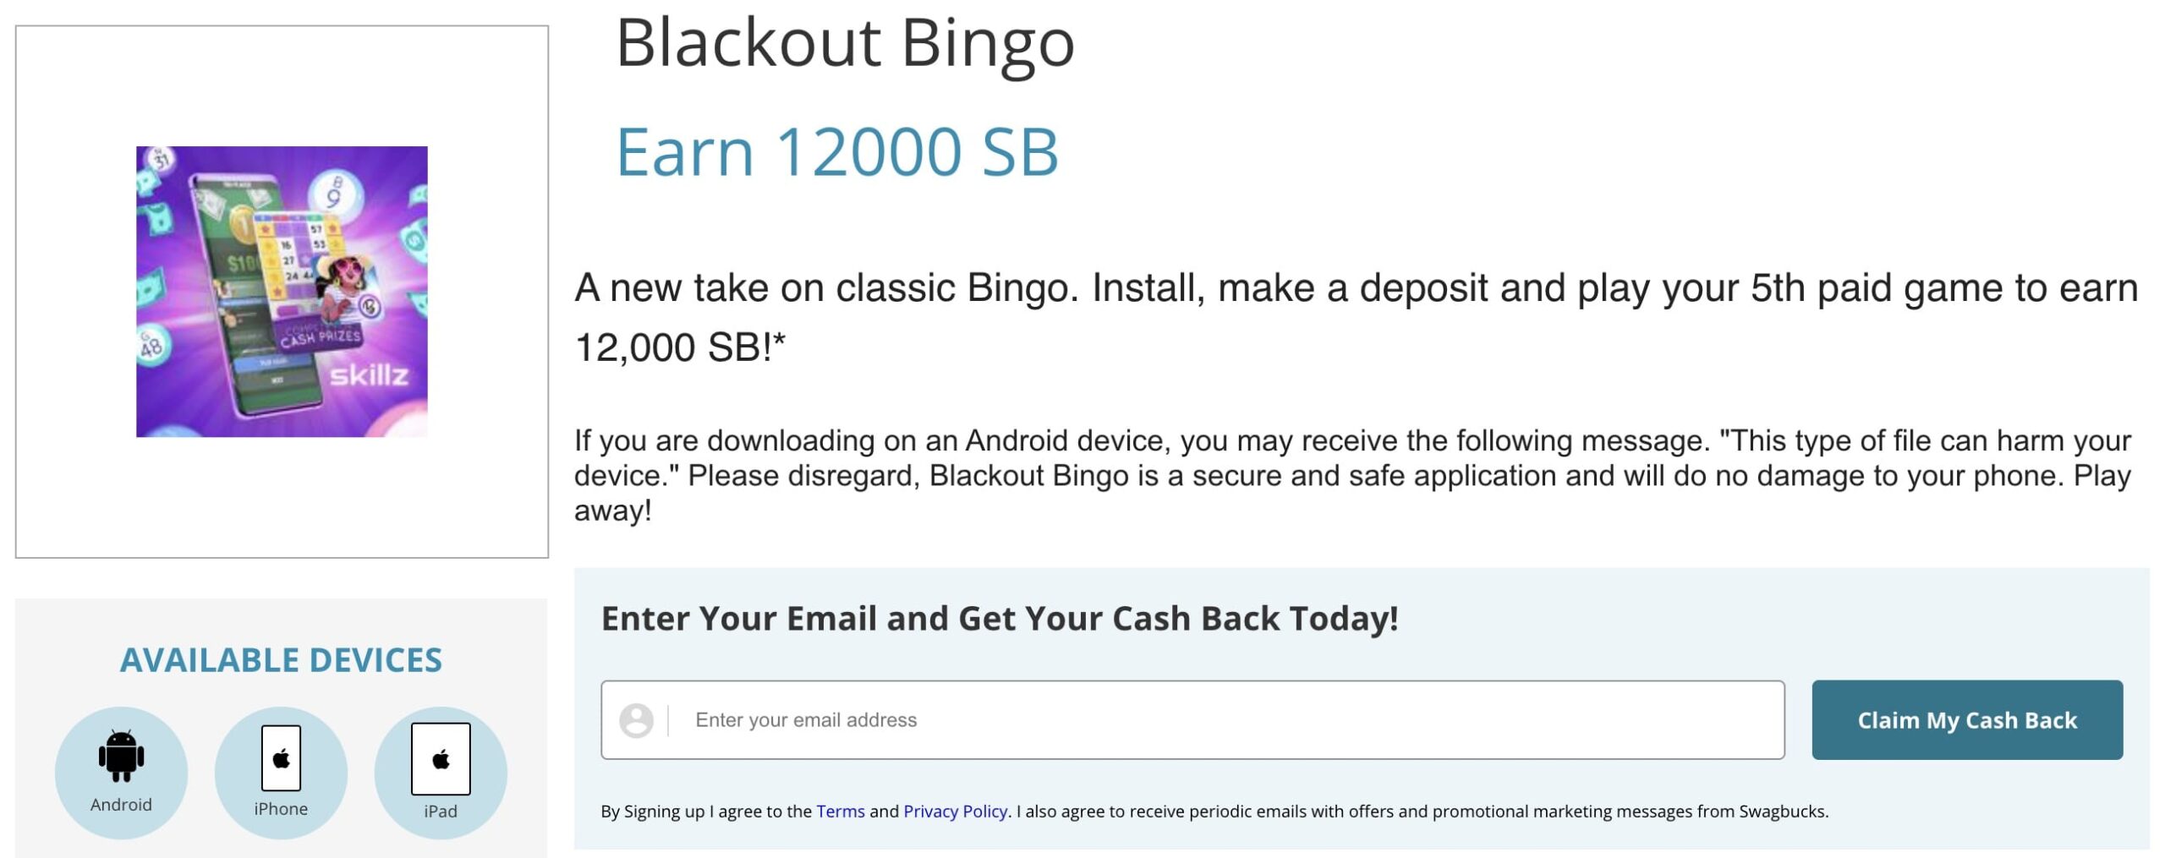This screenshot has width=2165, height=858.
Task: Select the Earn 12000 SB heading
Action: pos(836,152)
